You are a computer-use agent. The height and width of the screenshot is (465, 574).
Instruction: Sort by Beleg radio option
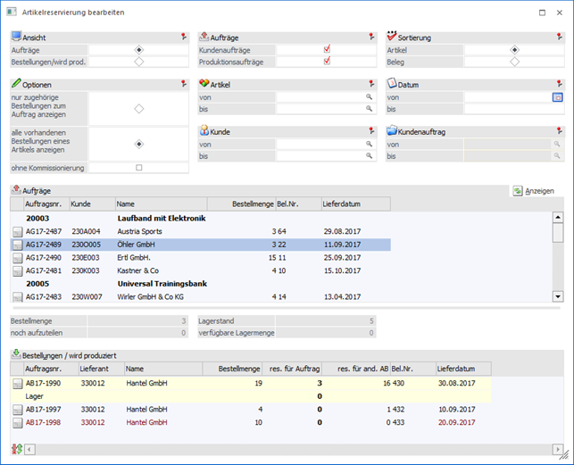(x=514, y=62)
